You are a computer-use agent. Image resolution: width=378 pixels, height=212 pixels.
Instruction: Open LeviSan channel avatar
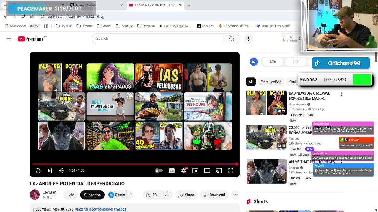click(x=35, y=195)
